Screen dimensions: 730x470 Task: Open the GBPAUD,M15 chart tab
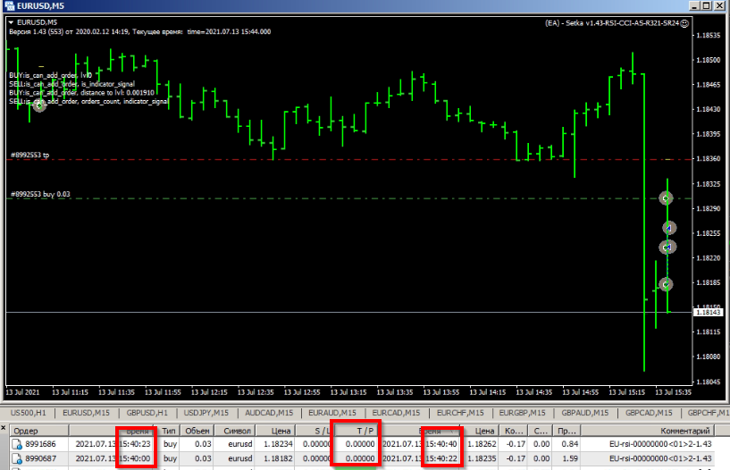[584, 413]
